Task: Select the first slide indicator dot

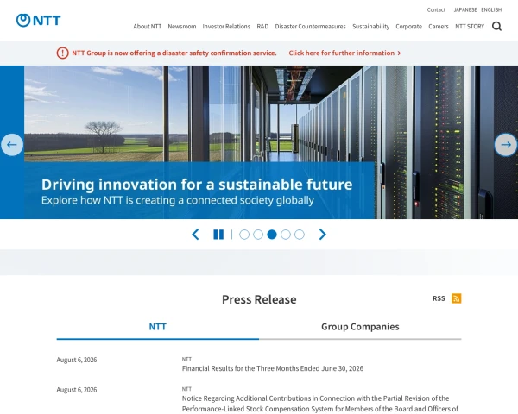Action: pyautogui.click(x=244, y=235)
